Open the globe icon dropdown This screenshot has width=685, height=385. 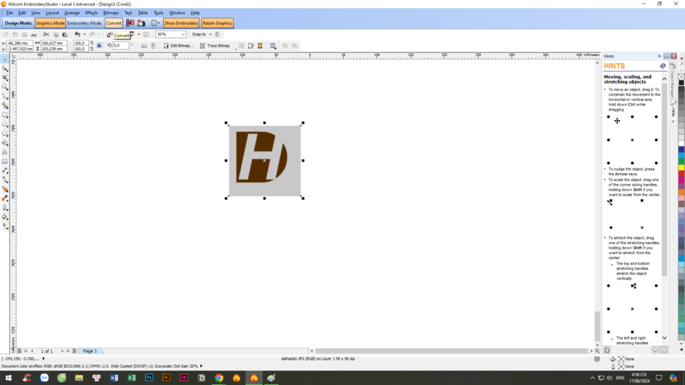(159, 23)
